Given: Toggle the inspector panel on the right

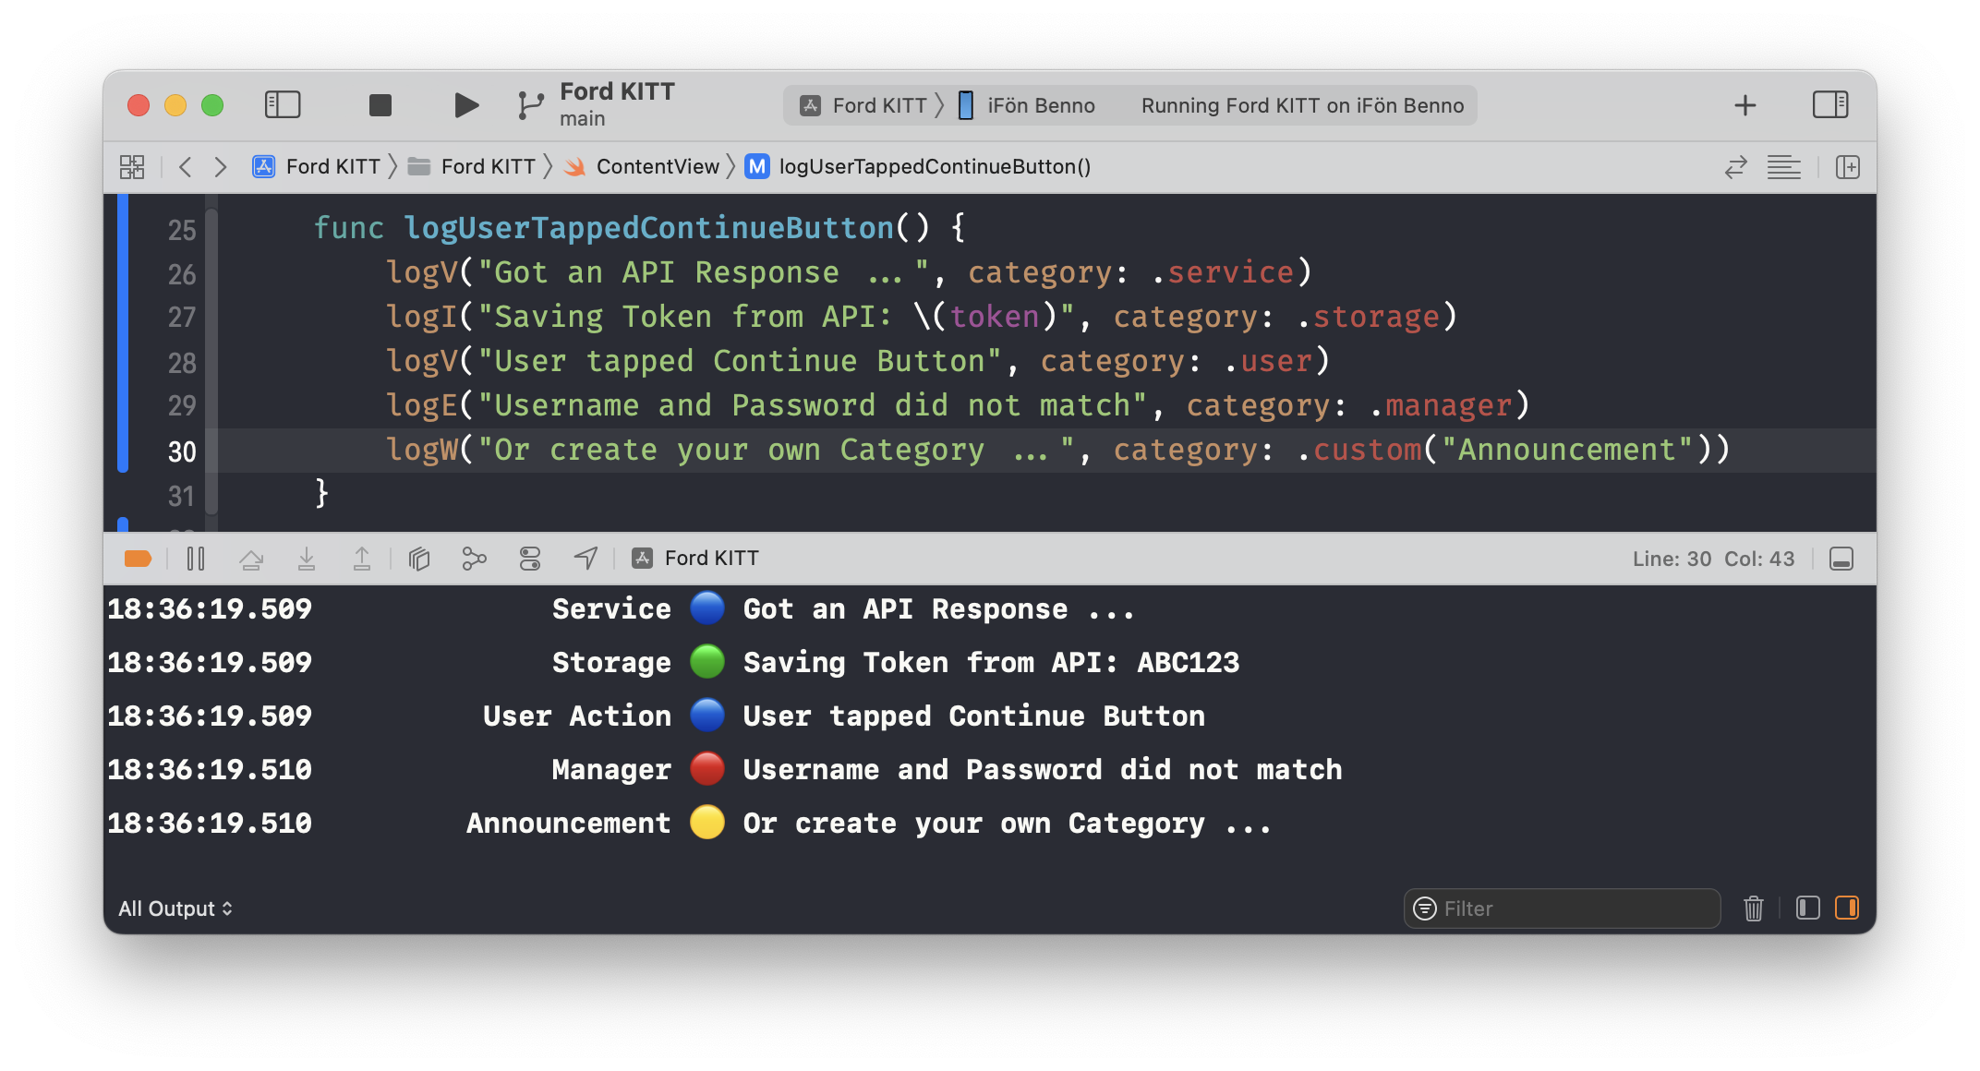Looking at the screenshot, I should pos(1829,104).
